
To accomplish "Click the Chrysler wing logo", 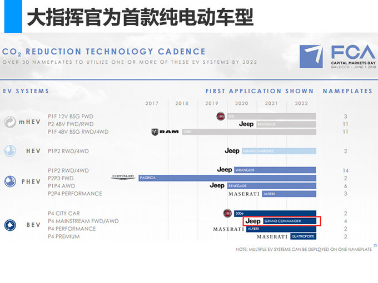I will (x=123, y=178).
